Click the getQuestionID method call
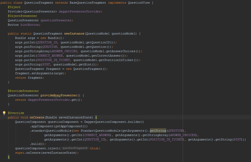The width and height of the screenshot is (251, 162). [x=98, y=42]
